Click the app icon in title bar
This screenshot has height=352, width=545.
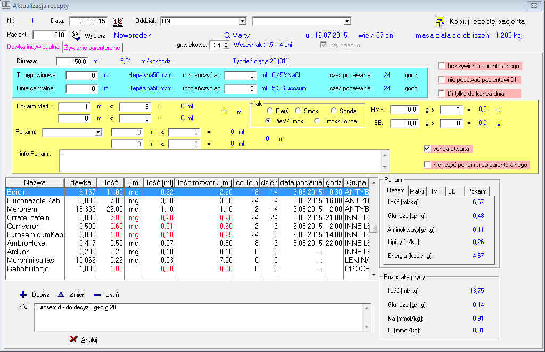point(6,5)
